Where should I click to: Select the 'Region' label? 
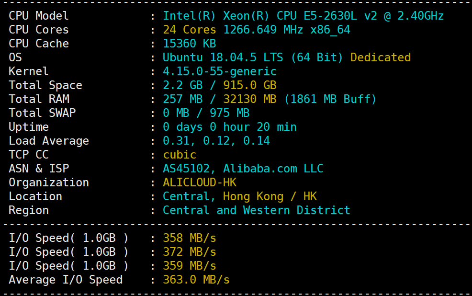29,210
